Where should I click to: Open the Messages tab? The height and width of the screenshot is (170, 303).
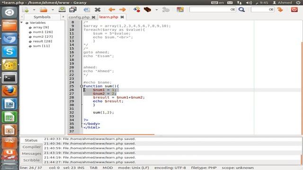click(x=32, y=153)
